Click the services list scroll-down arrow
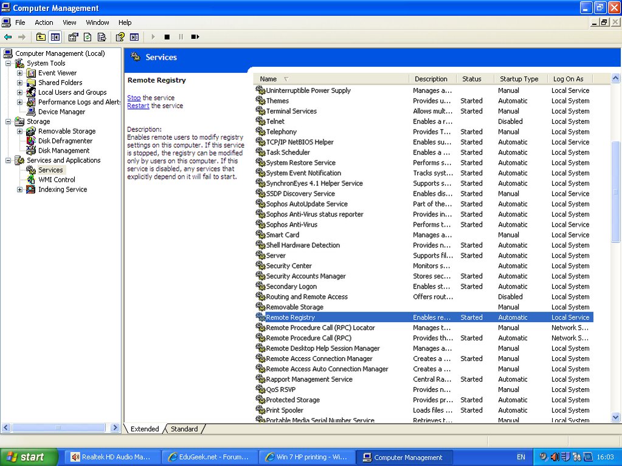Screen dimensions: 622x466 click(x=616, y=417)
